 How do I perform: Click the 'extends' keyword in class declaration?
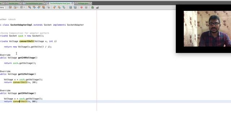pos(38,25)
